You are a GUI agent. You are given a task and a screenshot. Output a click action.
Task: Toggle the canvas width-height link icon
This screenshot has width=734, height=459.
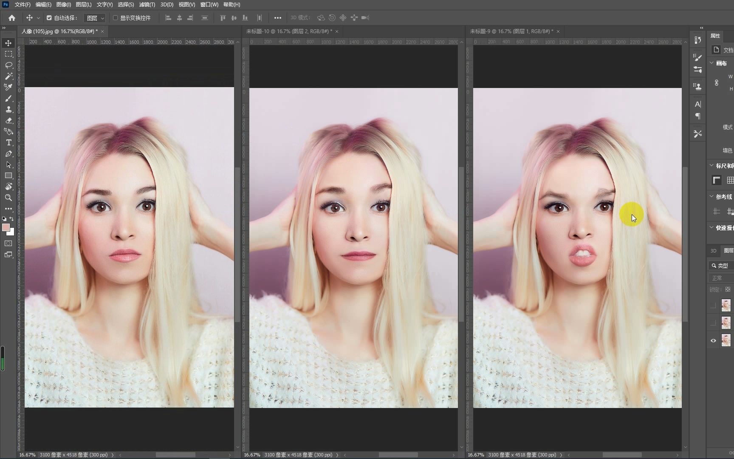click(717, 83)
